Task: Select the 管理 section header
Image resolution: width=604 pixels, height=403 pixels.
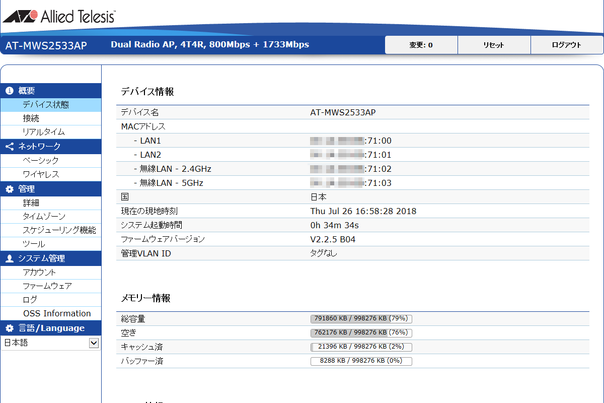Action: 51,189
